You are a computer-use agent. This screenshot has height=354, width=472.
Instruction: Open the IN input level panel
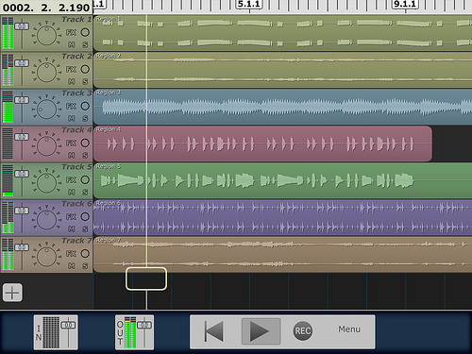(x=56, y=332)
